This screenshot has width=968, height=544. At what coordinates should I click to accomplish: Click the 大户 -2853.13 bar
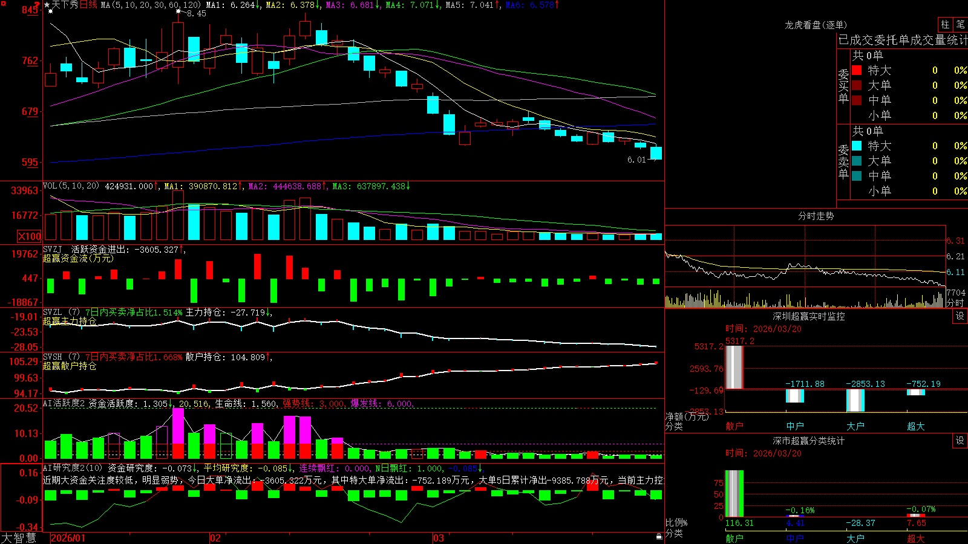tap(855, 400)
